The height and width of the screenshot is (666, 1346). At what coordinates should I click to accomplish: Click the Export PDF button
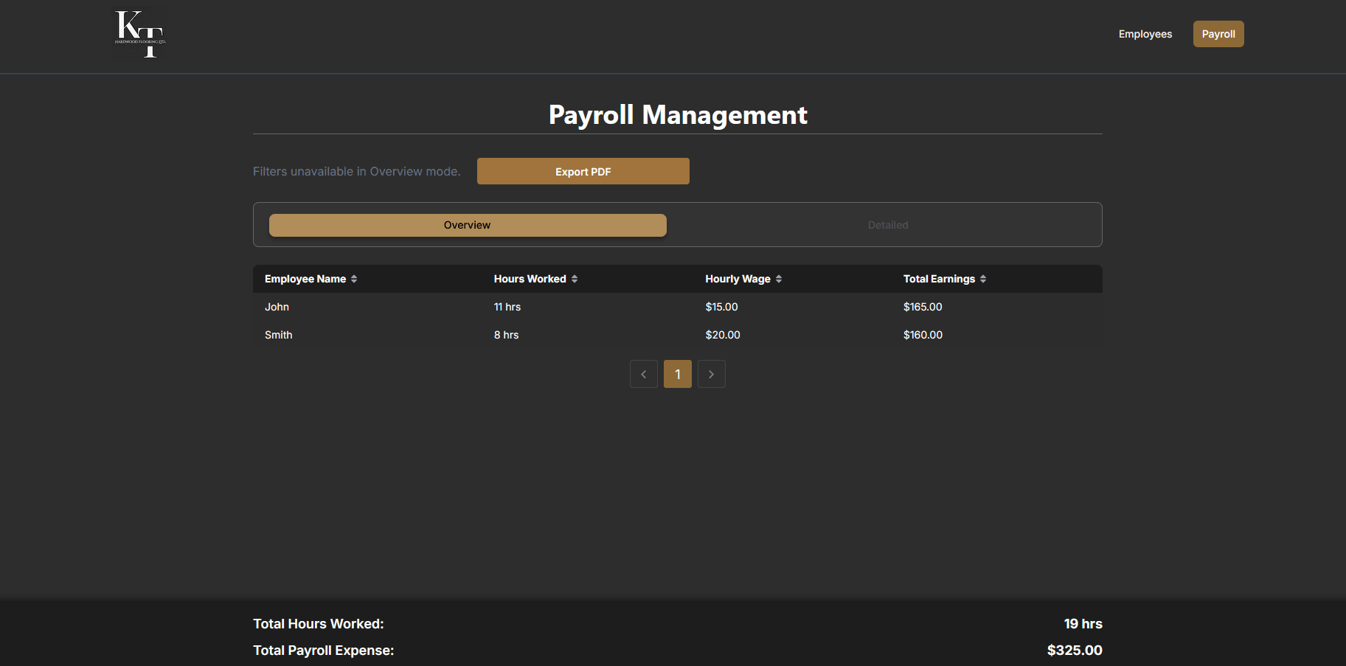click(583, 171)
